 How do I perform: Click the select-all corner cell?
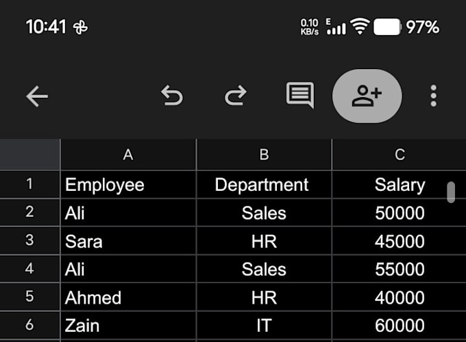click(x=29, y=154)
